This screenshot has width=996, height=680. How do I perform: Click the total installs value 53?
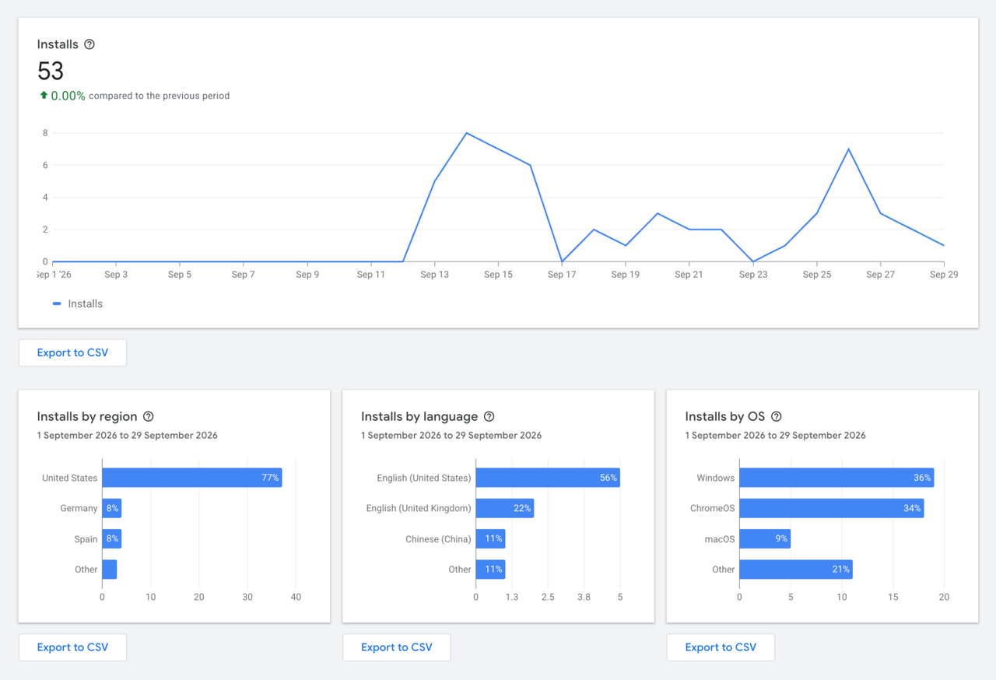(x=51, y=71)
